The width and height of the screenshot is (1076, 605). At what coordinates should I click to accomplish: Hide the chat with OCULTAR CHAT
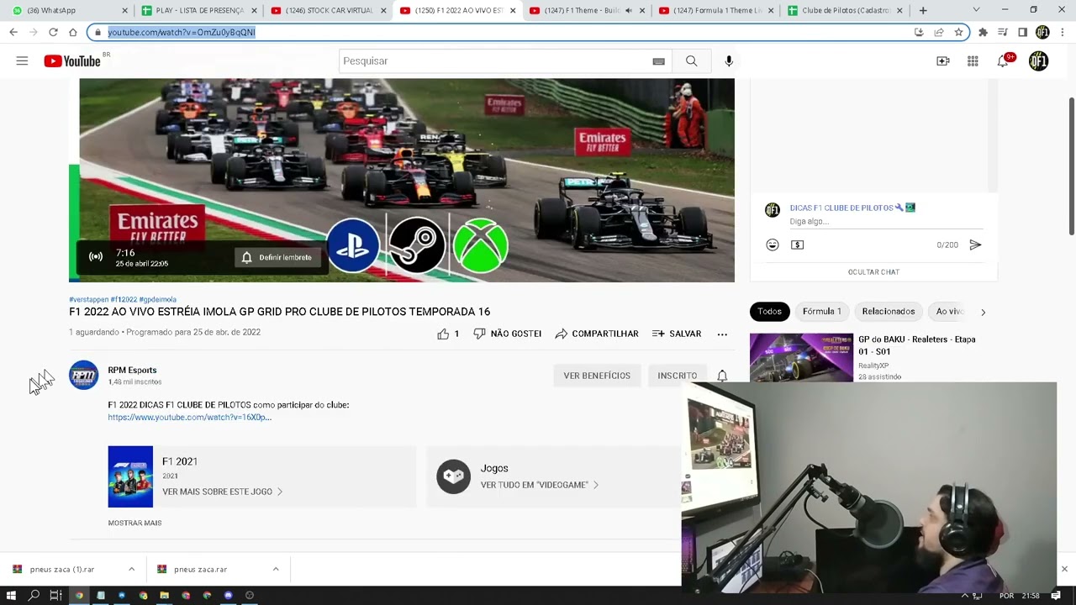(x=873, y=272)
